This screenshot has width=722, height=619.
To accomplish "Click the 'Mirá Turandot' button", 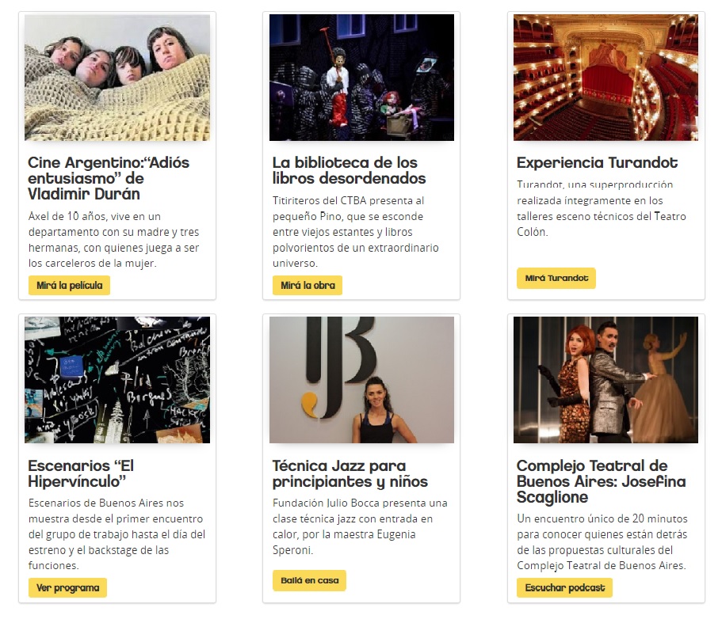I will (556, 278).
